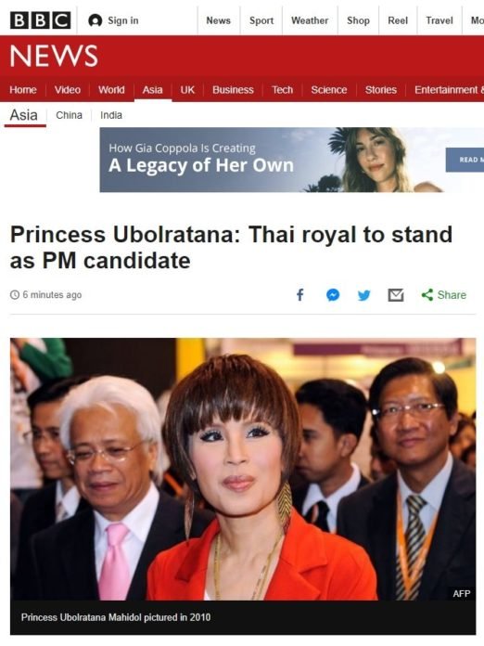Open the Stories tab
This screenshot has height=646, width=484.
[381, 90]
